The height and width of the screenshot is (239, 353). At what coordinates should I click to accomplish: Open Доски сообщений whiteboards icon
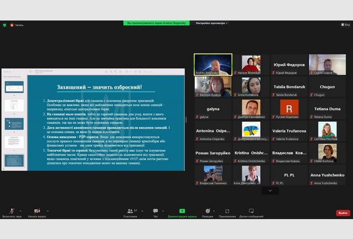coord(251,211)
